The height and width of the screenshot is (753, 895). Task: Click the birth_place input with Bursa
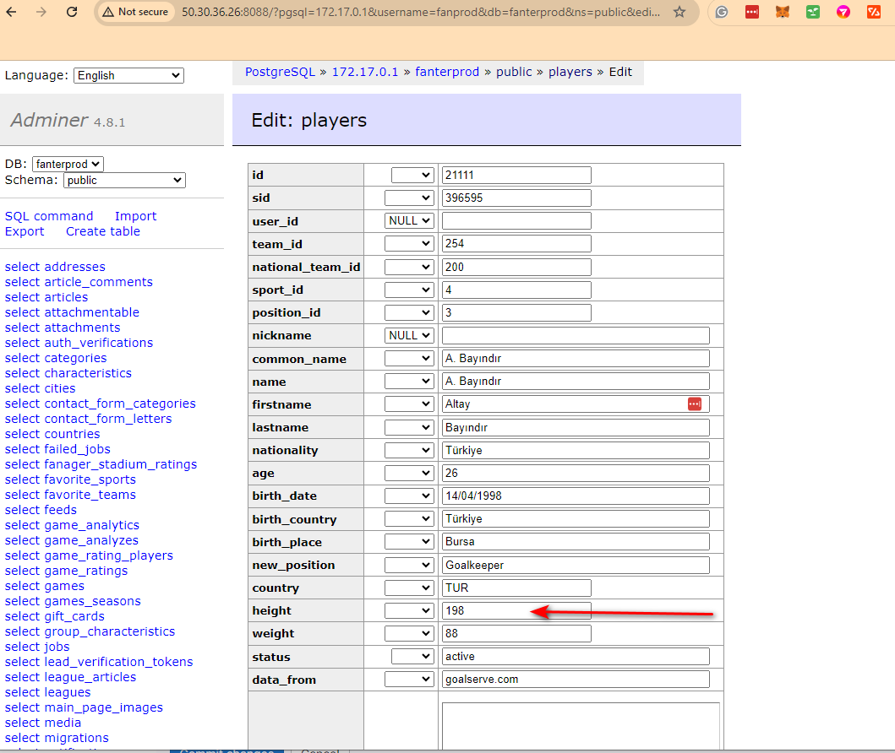(576, 541)
